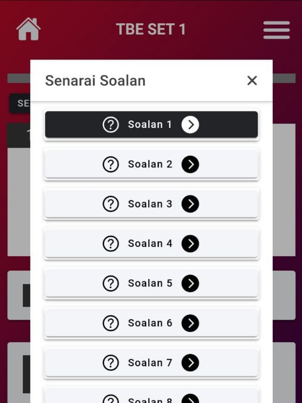Screen dimensions: 302x403
Task: Open the partially visible Soalan 8 item
Action: [151, 396]
